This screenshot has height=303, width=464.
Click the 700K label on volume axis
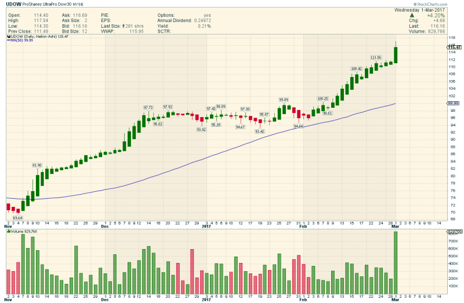pos(454,241)
